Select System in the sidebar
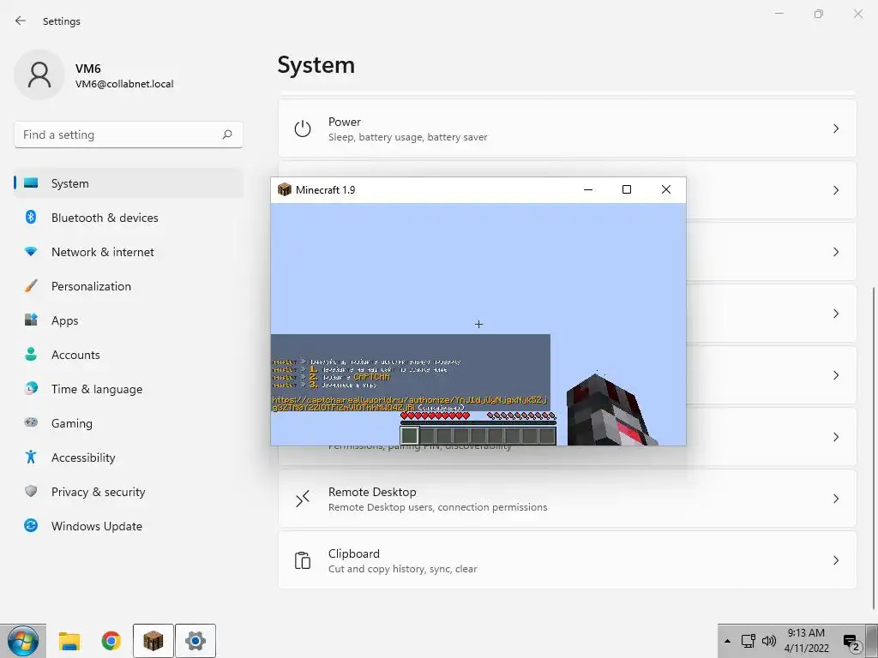Viewport: 878px width, 658px height. point(129,183)
